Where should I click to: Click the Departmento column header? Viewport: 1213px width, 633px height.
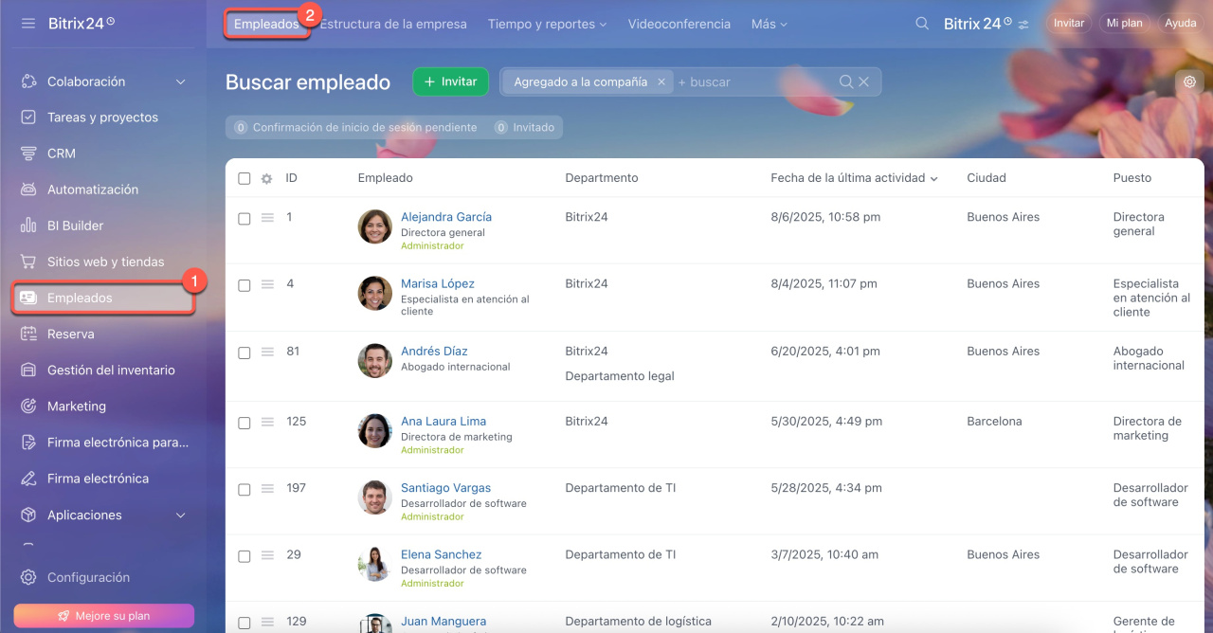click(602, 177)
